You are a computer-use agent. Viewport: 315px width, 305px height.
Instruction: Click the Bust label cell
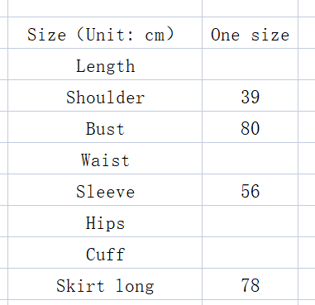pos(105,127)
